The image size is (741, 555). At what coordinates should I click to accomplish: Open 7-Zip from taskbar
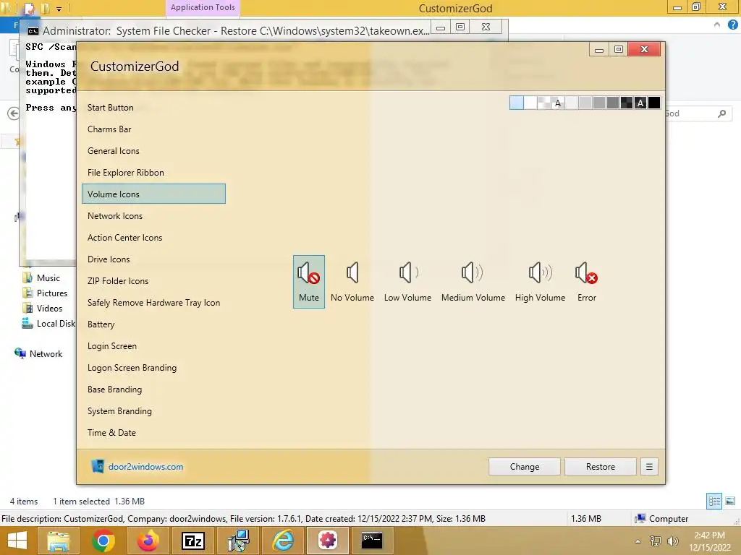192,541
